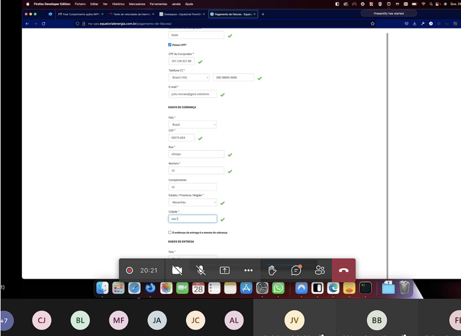Viewport: 461px width, 336px height.
Task: Uncheck the Possui CPF? checkbox
Action: 169,45
